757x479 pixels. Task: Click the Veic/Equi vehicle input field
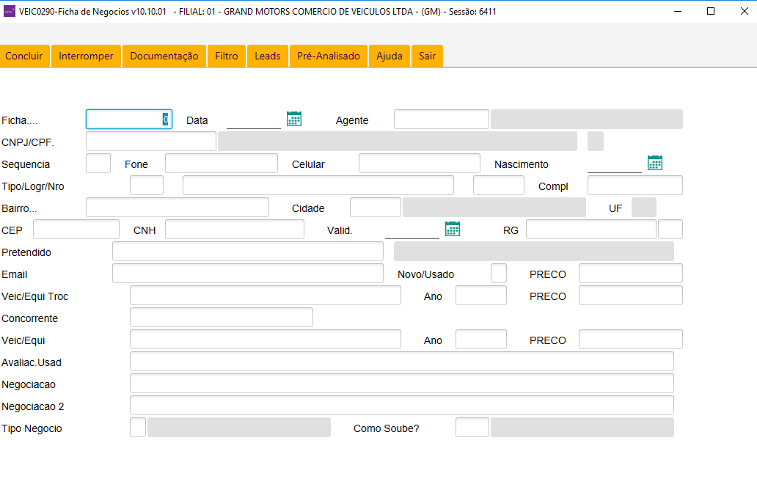click(265, 340)
